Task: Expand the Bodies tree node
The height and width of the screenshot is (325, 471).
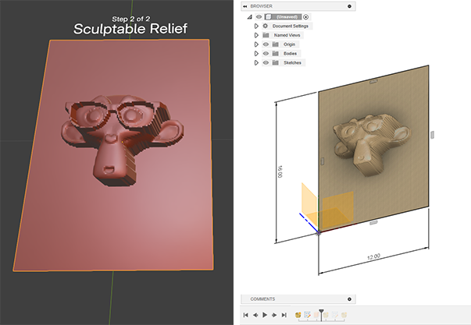Action: (256, 53)
